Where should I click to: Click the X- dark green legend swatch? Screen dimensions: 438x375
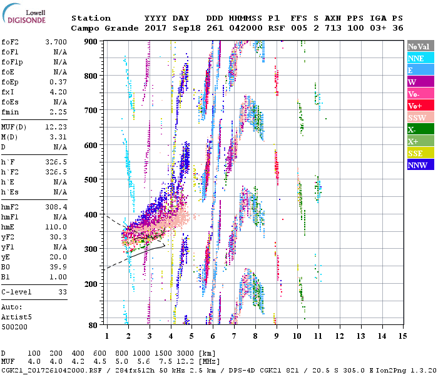(419, 129)
